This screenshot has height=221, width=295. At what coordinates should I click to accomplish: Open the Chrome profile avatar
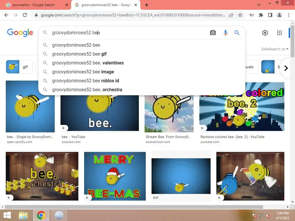[279, 15]
